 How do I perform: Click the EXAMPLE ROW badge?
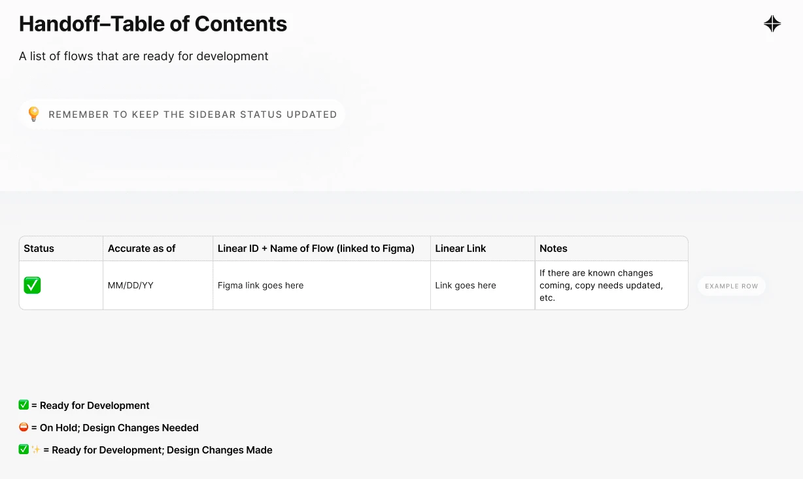pyautogui.click(x=731, y=286)
